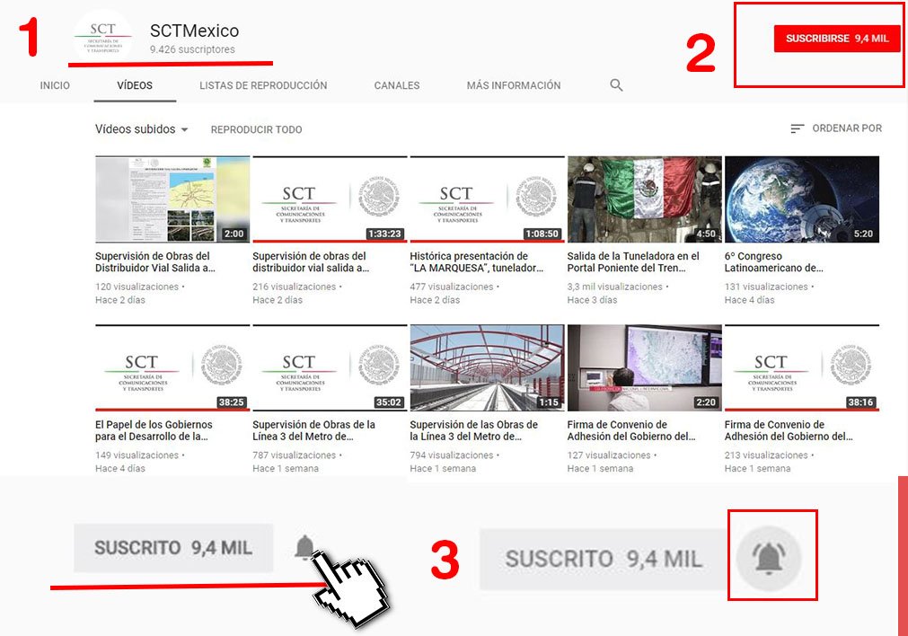Image resolution: width=908 pixels, height=636 pixels.
Task: Open the 2:00 map document video thumbnail
Action: (x=172, y=199)
